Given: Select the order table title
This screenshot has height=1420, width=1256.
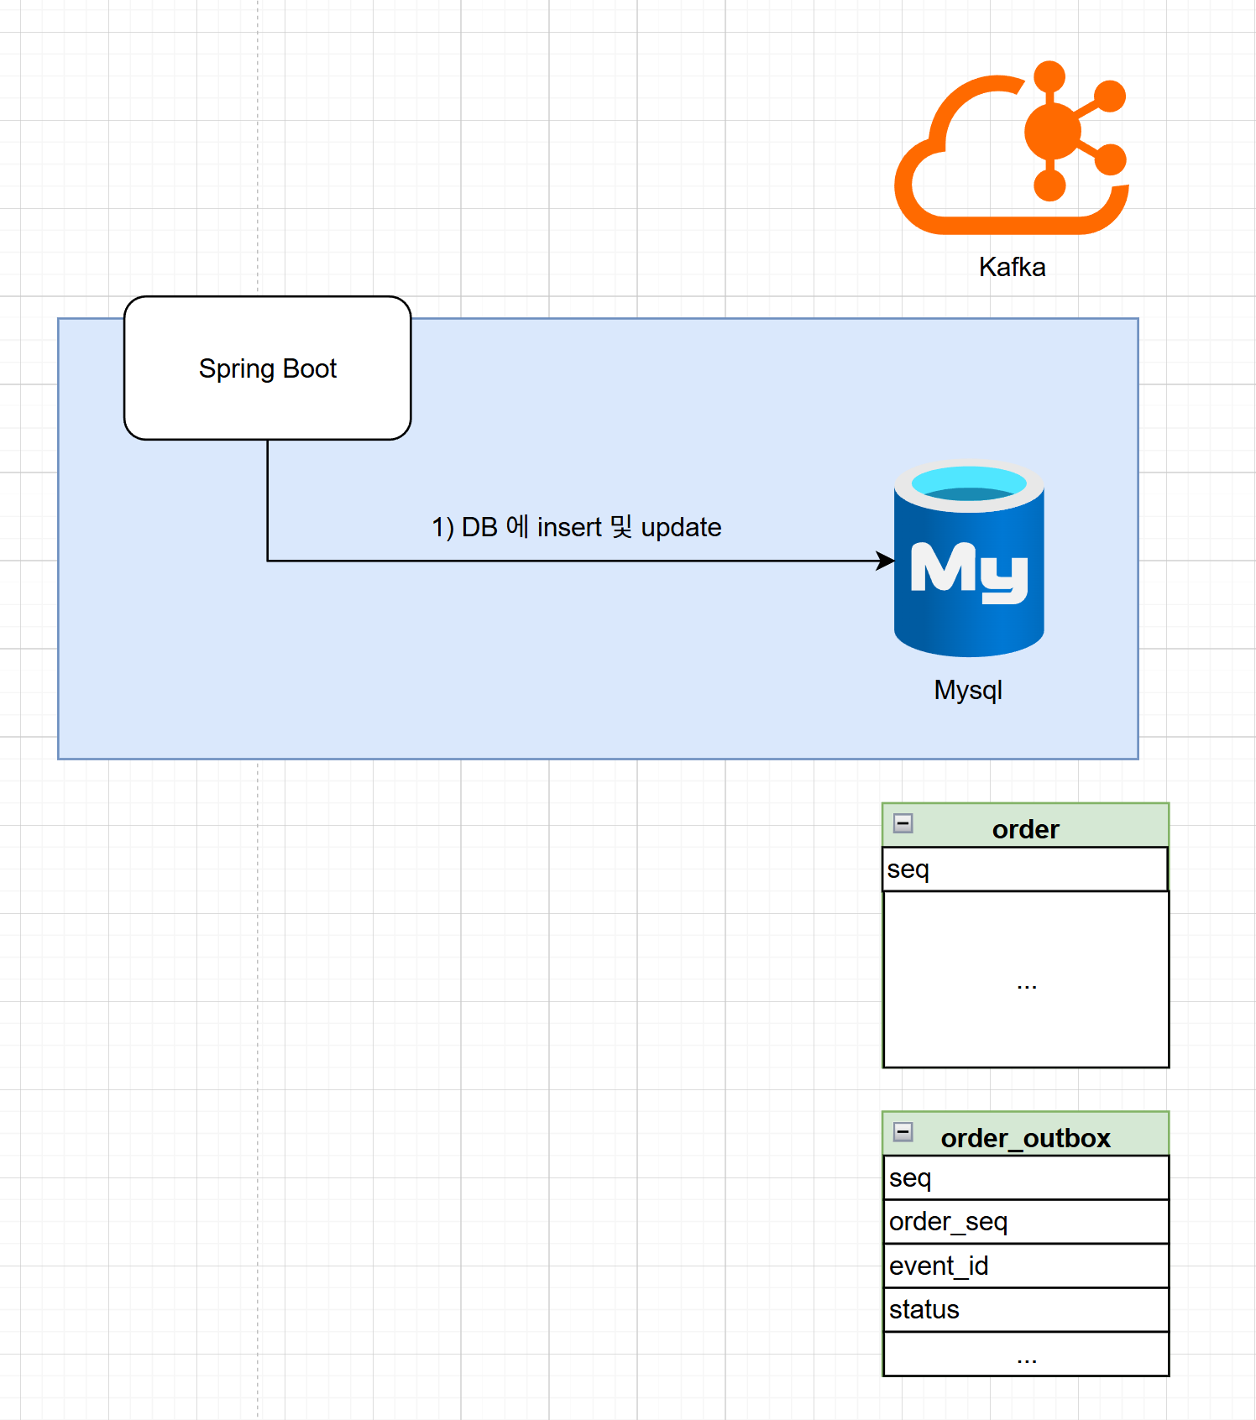Looking at the screenshot, I should pos(1025,829).
